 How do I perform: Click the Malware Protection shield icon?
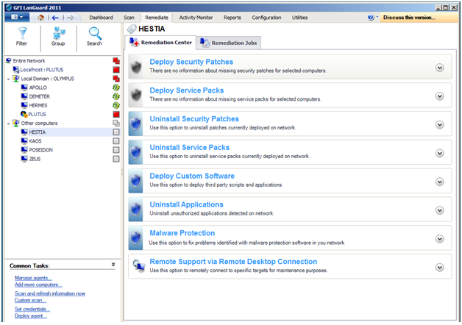(x=136, y=238)
